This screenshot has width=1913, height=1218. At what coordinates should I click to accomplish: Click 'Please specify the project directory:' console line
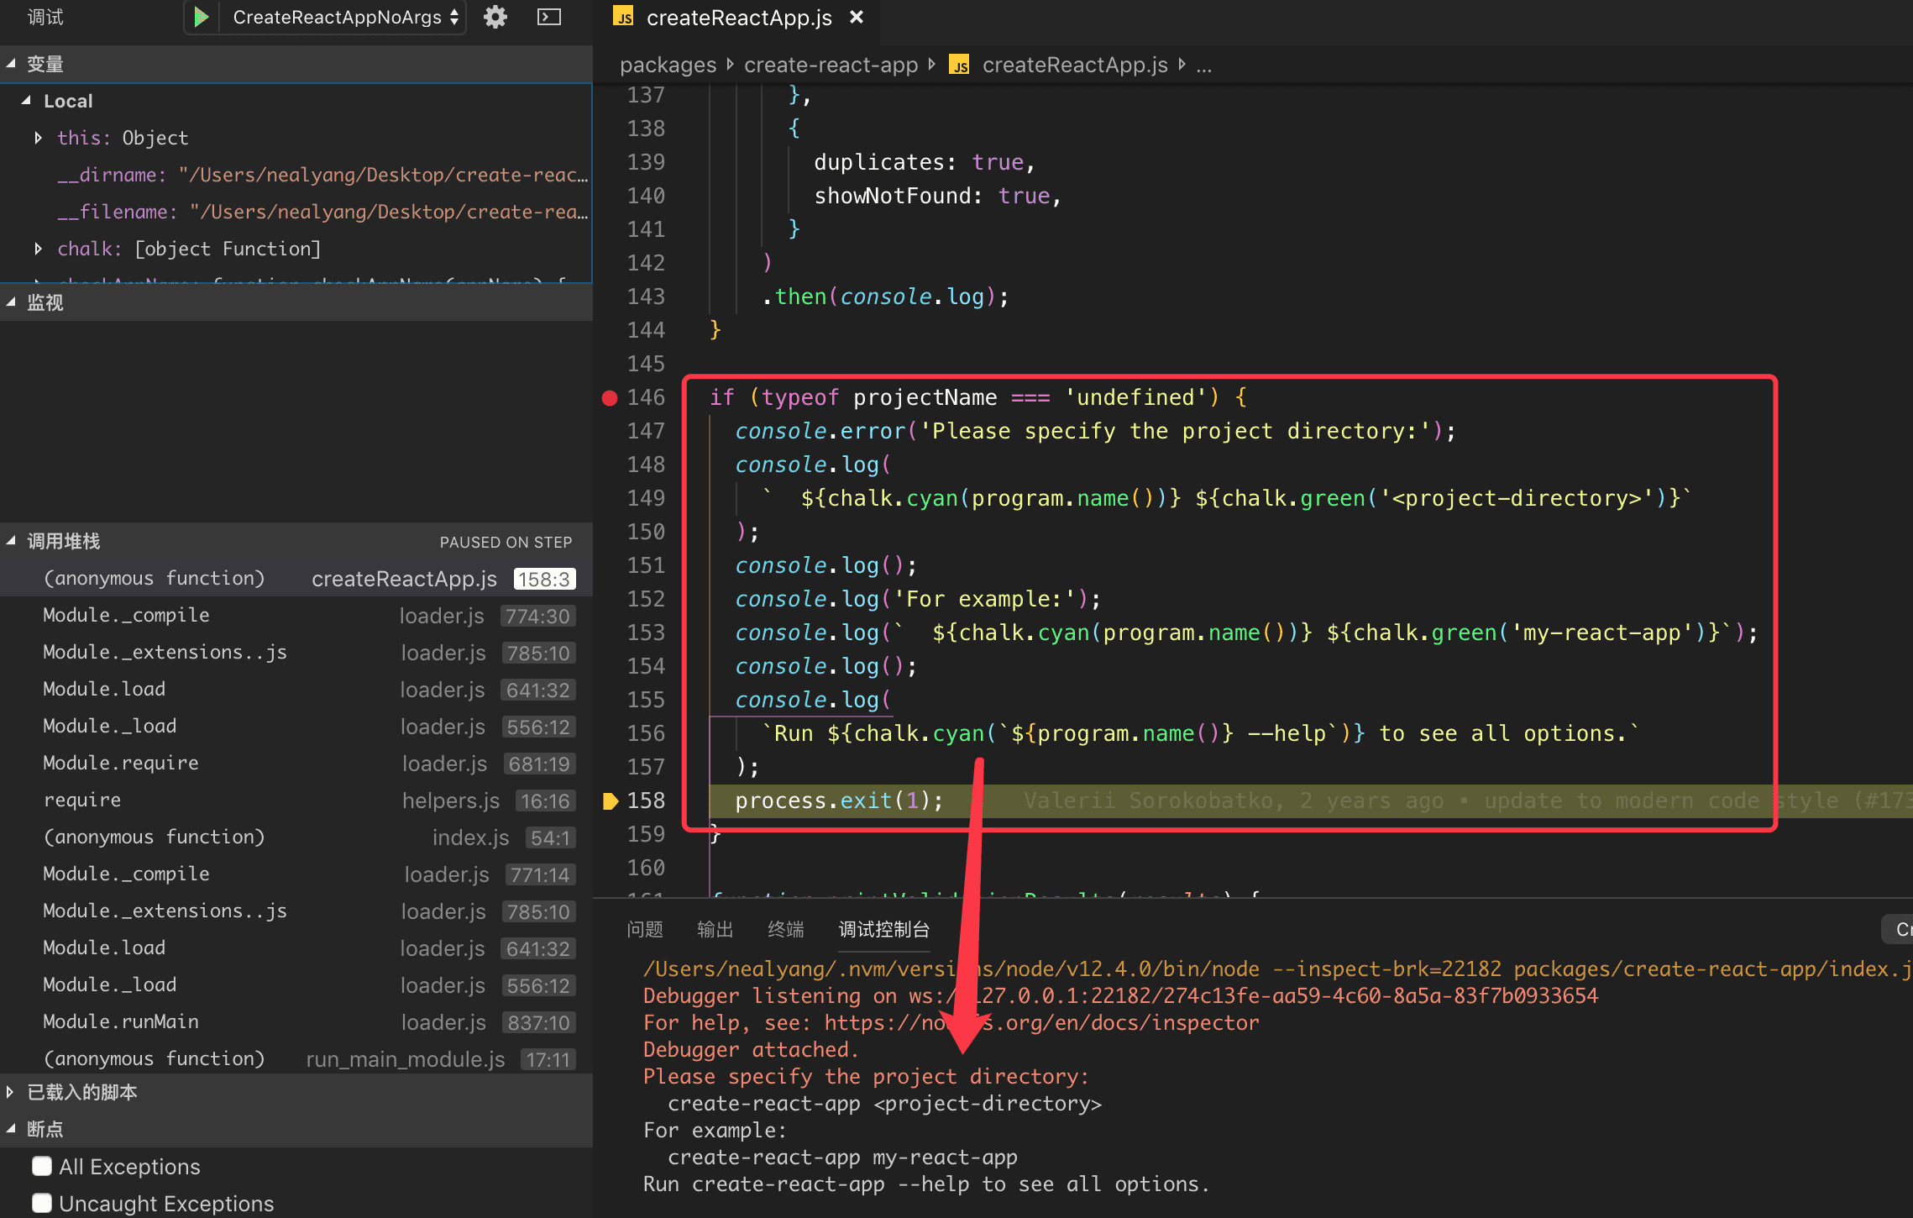click(x=866, y=1076)
